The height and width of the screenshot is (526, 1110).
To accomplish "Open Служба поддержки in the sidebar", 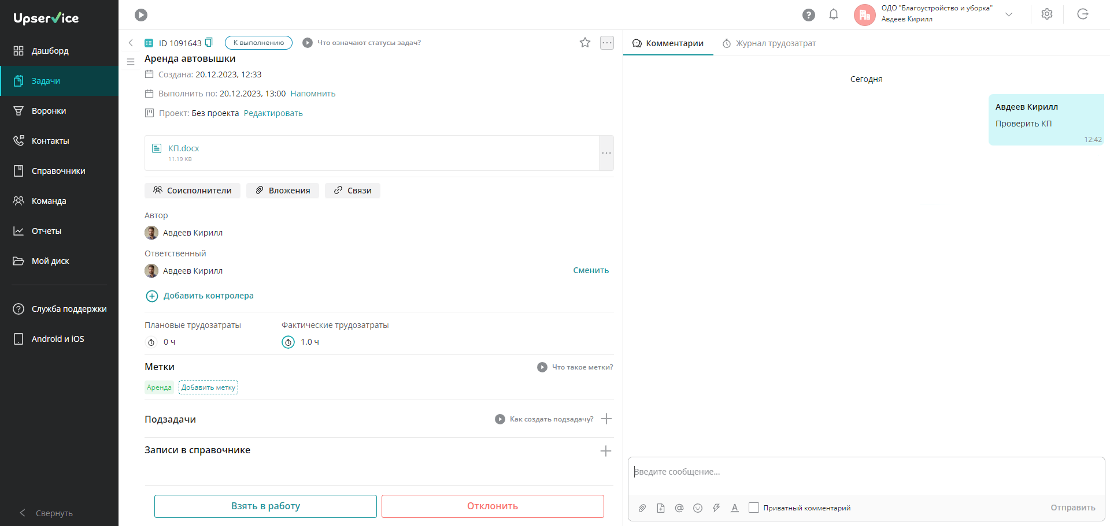I will 59,309.
